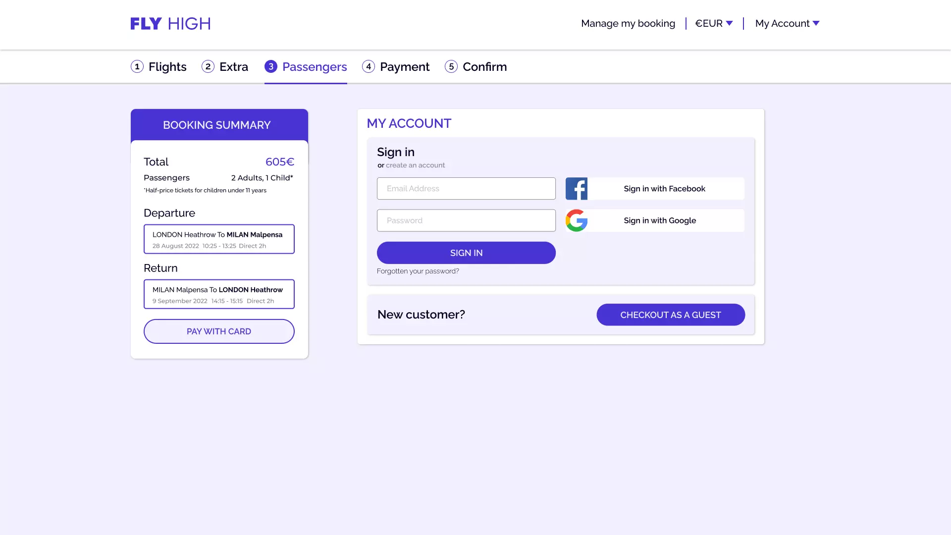Click the Google logo icon
The width and height of the screenshot is (951, 535).
click(577, 220)
